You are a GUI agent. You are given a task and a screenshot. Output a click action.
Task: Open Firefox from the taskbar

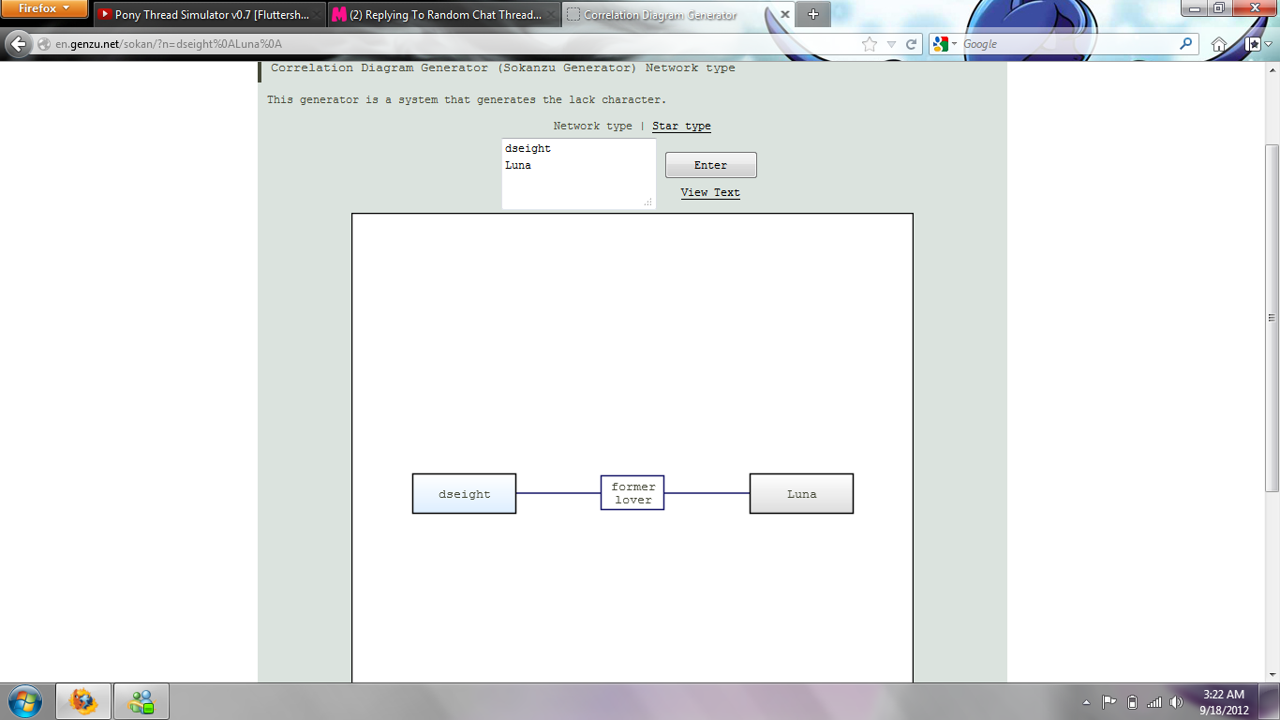[x=83, y=701]
